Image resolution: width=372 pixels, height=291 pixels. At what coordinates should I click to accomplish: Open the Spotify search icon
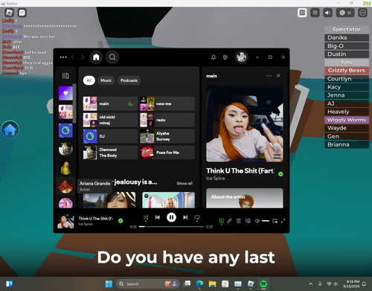[112, 57]
